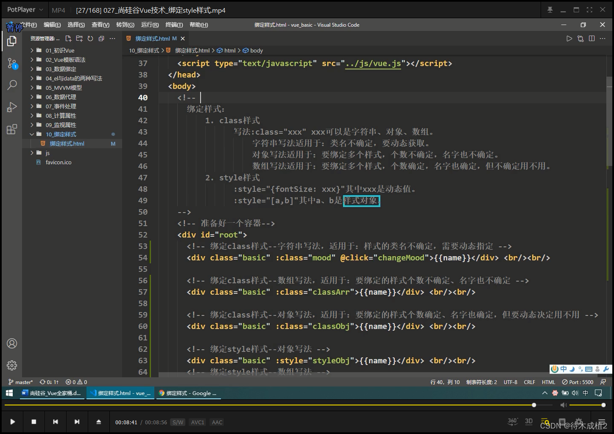
Task: Click UTF-8 encoding in status bar
Action: coord(511,382)
